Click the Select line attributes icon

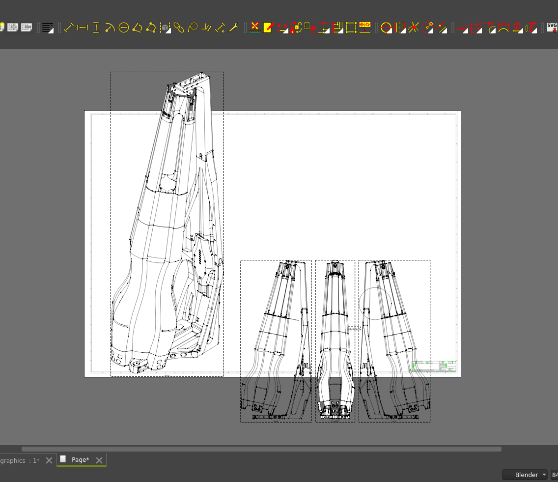click(255, 28)
